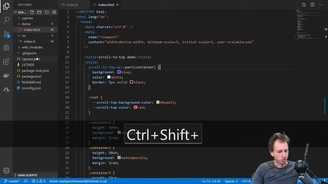Image resolution: width=328 pixels, height=184 pixels.
Task: Open the package.json file
Action: pyautogui.click(x=31, y=76)
